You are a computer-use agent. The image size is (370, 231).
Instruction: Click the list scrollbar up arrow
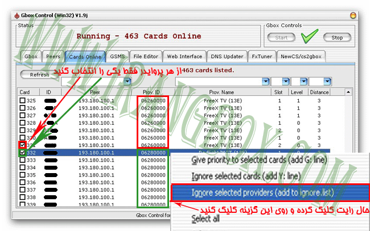(348, 92)
